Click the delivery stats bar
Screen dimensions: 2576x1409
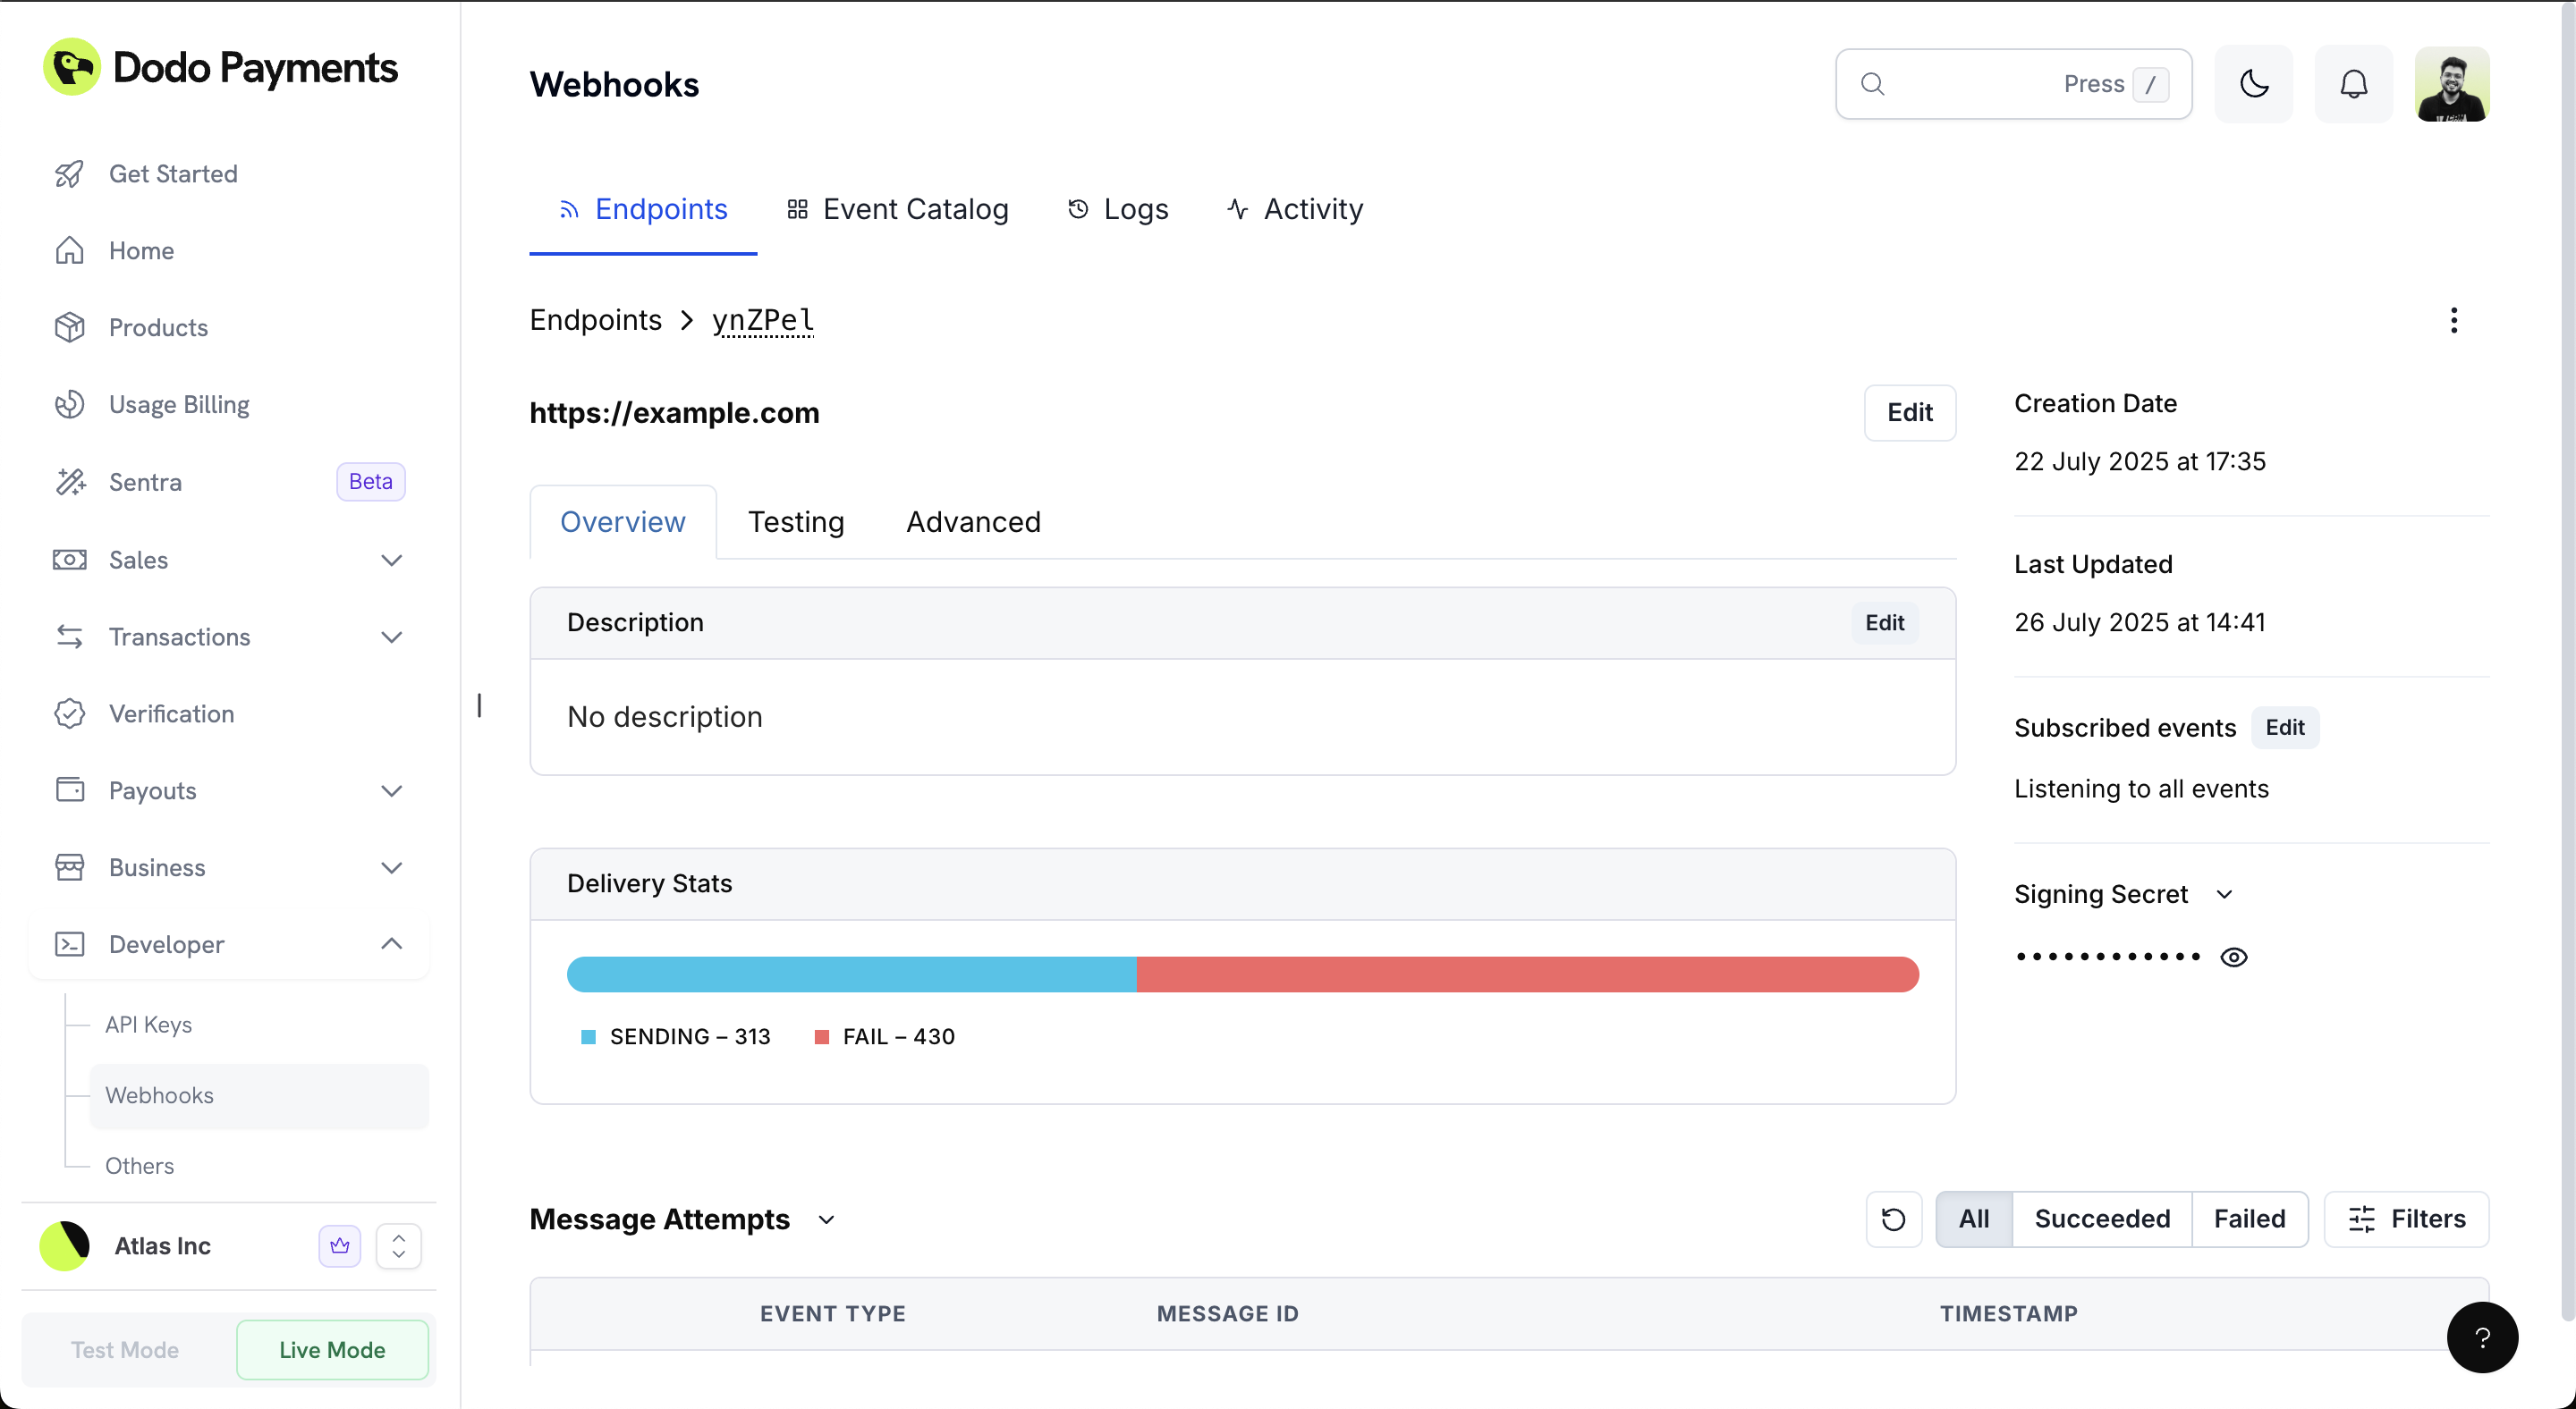tap(1243, 974)
